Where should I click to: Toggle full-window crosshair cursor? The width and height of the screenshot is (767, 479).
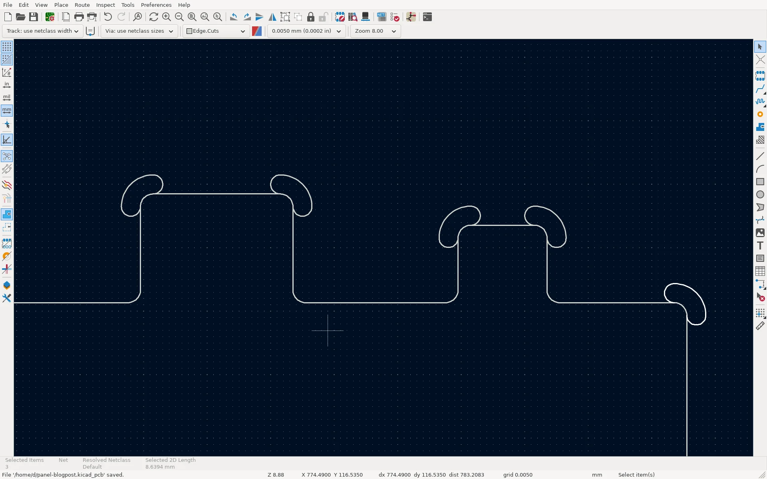(7, 125)
